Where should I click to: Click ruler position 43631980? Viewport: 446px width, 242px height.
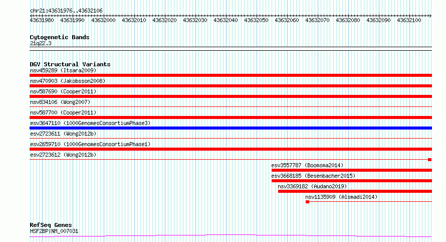42,20
